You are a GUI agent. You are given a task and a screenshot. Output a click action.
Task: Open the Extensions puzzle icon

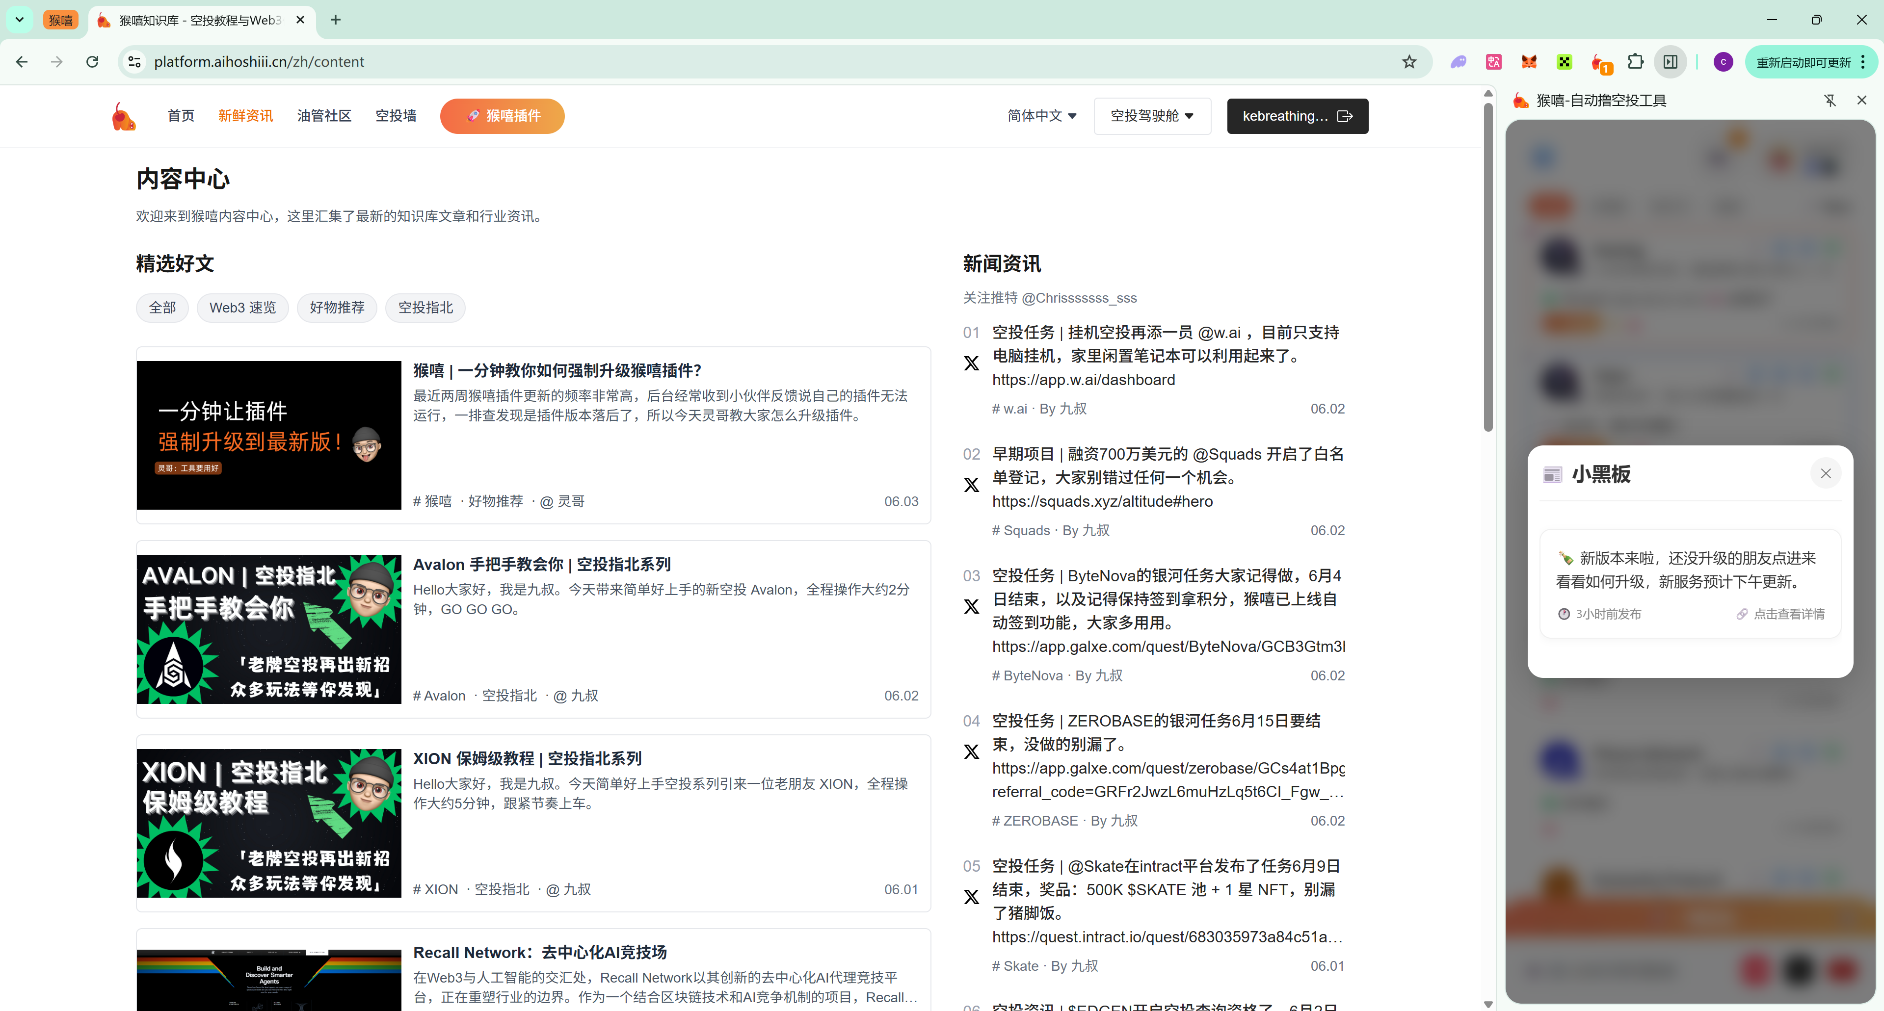(1635, 62)
